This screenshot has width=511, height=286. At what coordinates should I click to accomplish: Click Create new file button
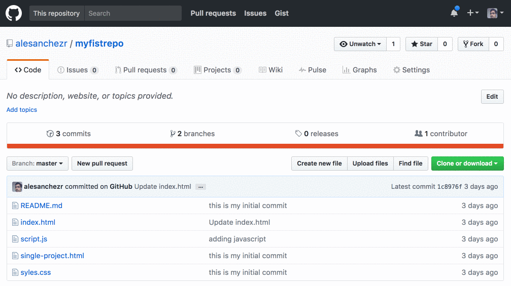click(x=319, y=164)
